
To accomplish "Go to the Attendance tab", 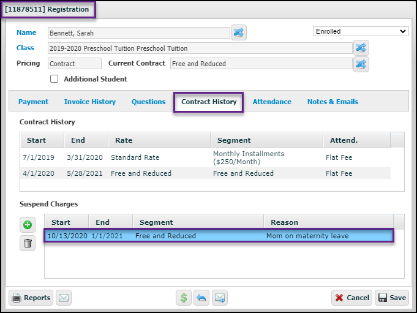I will point(272,102).
